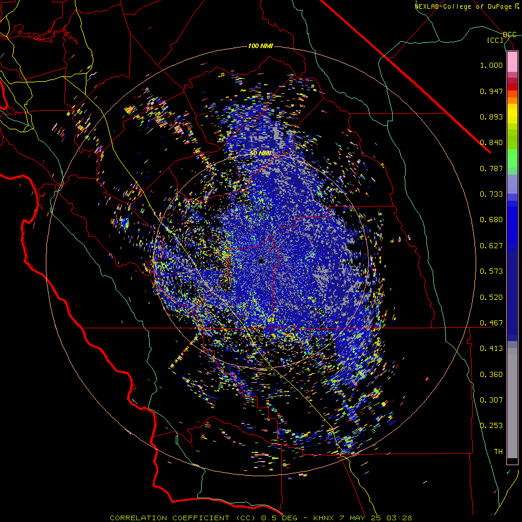This screenshot has height=522, width=522.
Task: Click the 1.000 scale value
Action: tap(491, 65)
